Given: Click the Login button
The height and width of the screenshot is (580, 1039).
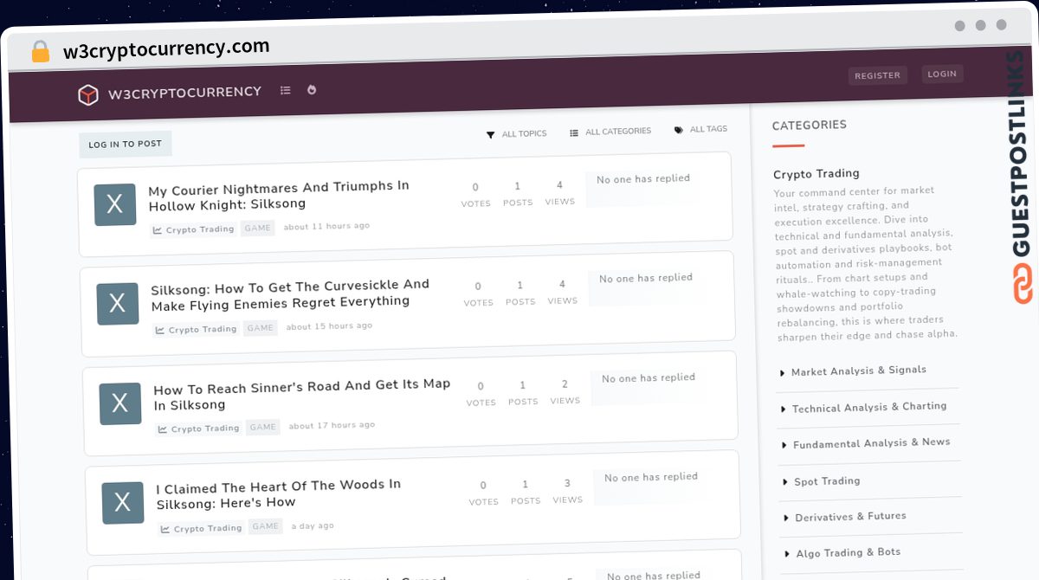Looking at the screenshot, I should pyautogui.click(x=942, y=74).
